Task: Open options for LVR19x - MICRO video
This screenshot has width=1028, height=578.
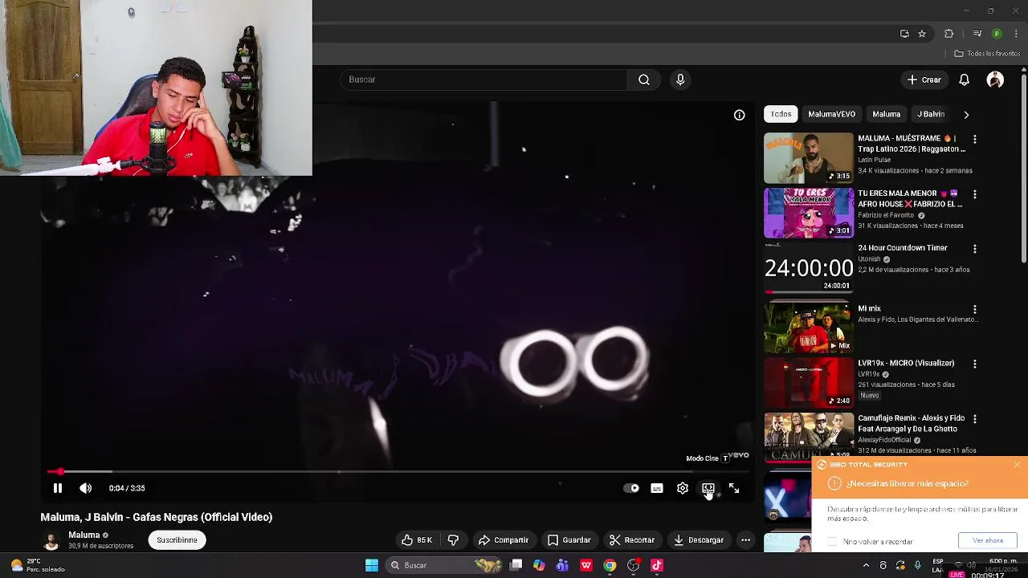Action: pos(975,364)
